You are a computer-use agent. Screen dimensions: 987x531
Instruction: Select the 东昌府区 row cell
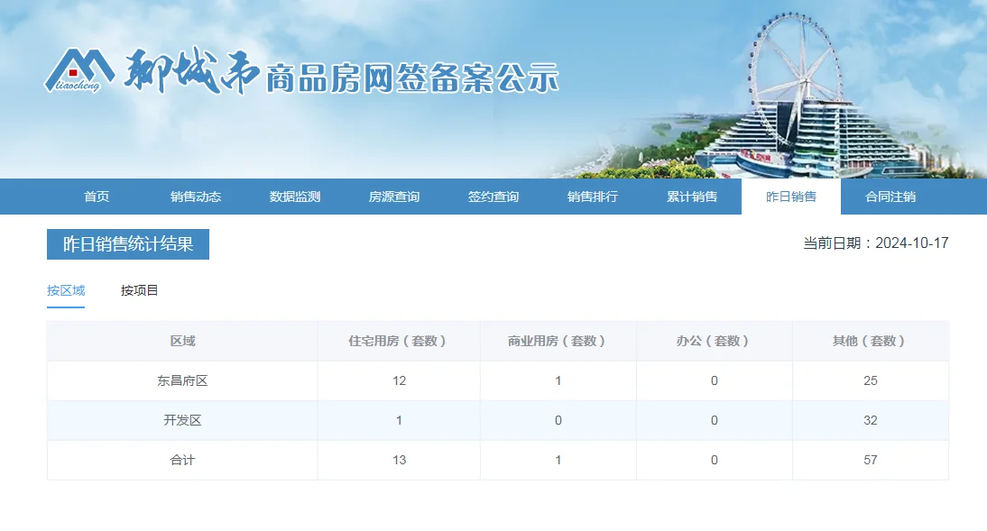182,380
